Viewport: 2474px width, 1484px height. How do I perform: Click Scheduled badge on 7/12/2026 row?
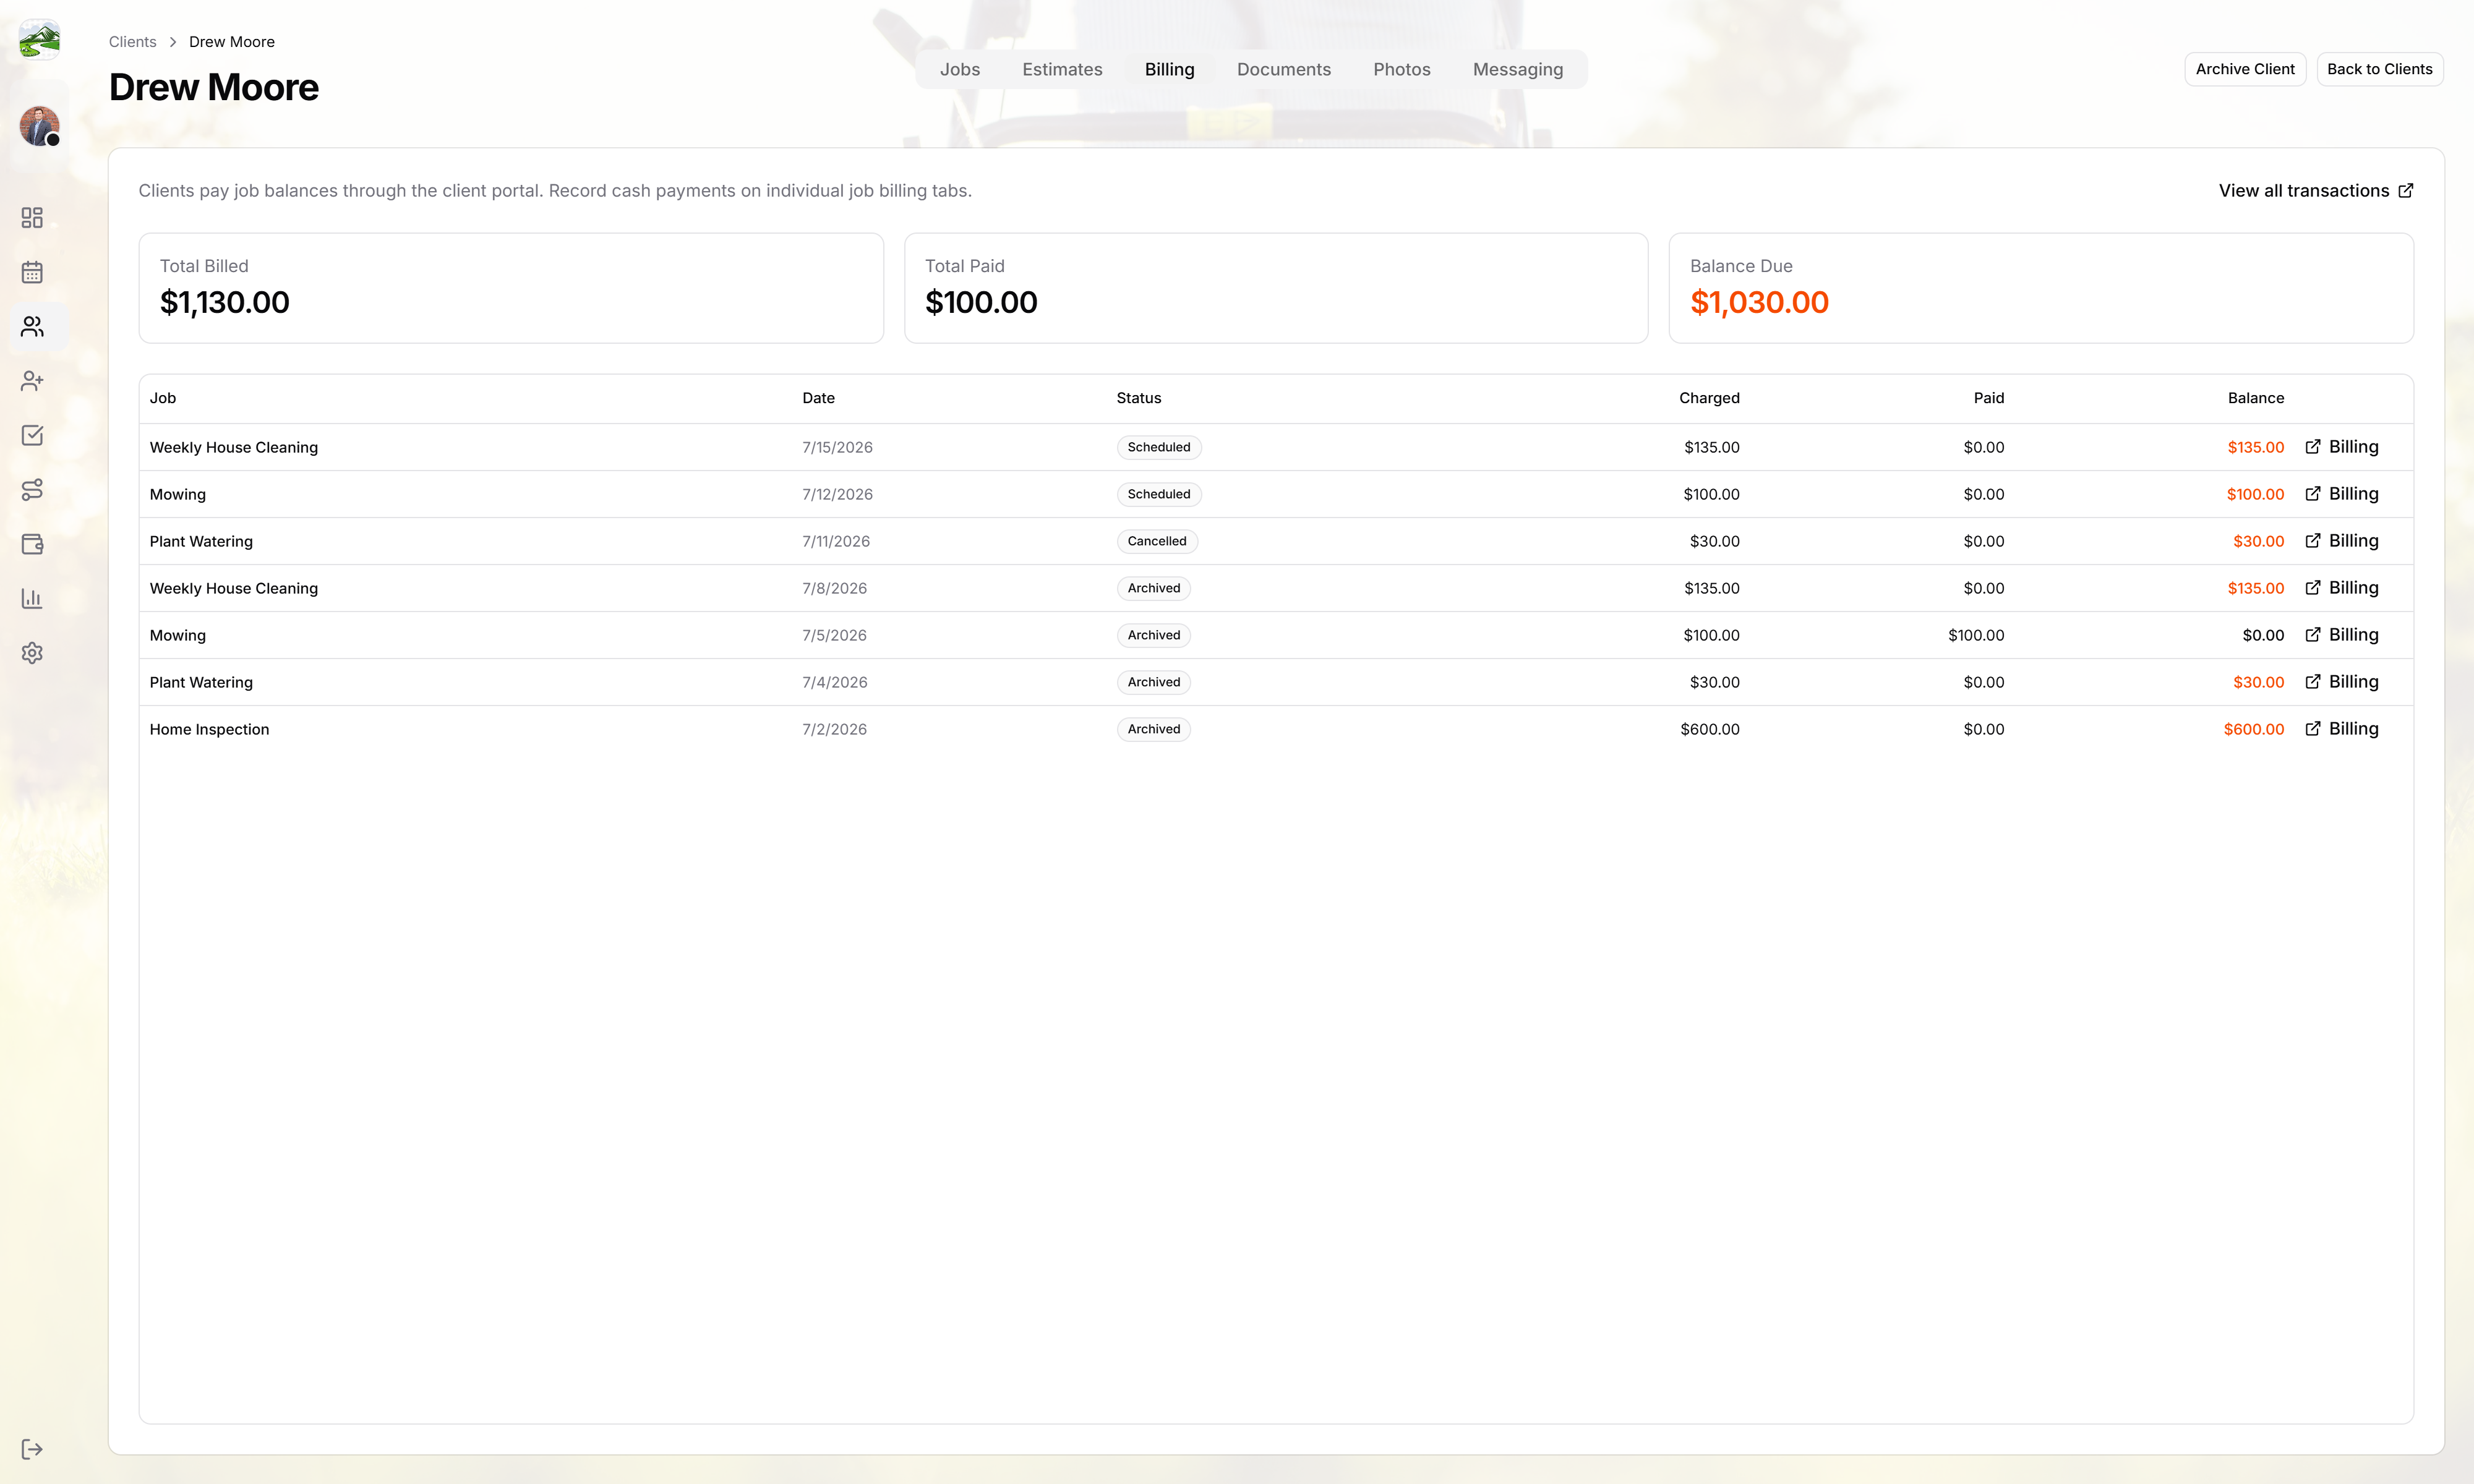[x=1158, y=494]
